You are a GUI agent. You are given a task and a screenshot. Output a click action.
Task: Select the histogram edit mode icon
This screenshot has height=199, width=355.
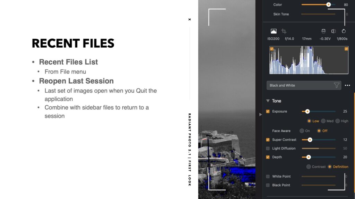[274, 31]
